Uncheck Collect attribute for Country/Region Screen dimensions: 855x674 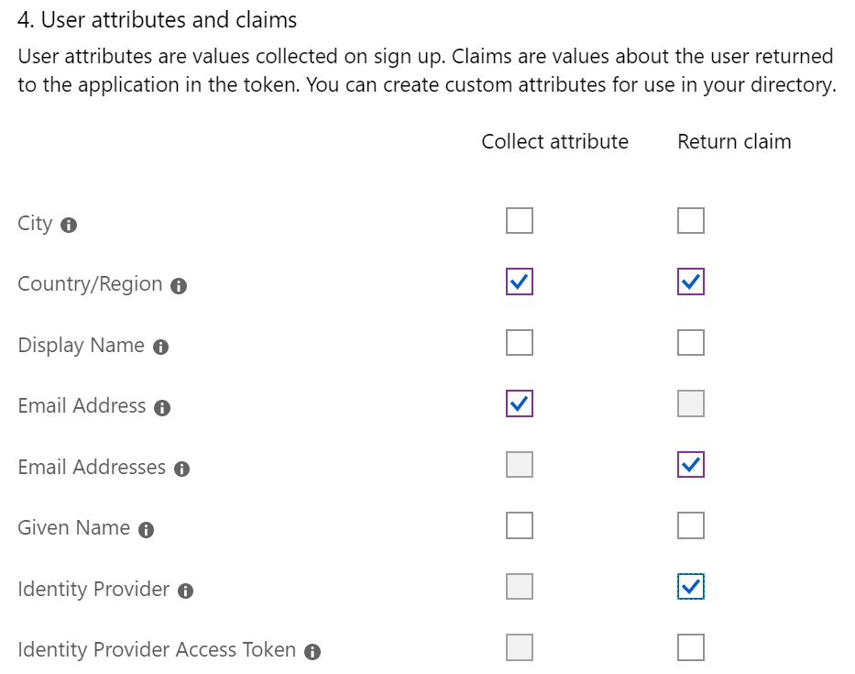tap(519, 282)
